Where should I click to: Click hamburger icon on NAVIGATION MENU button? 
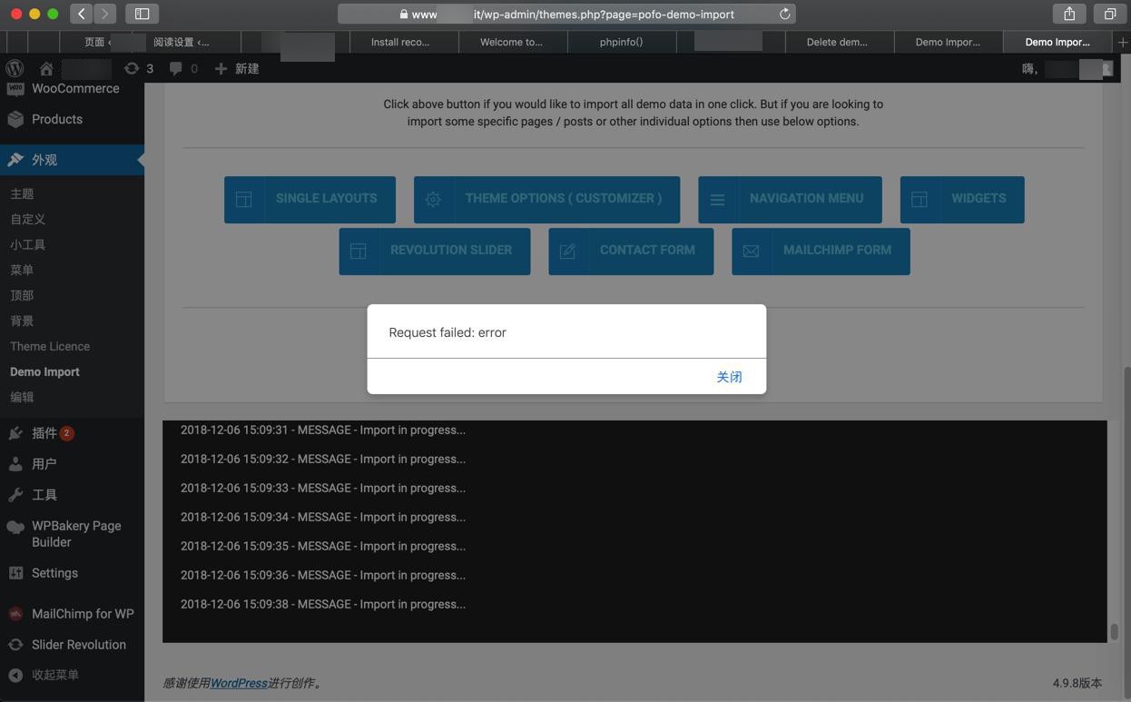coord(717,199)
